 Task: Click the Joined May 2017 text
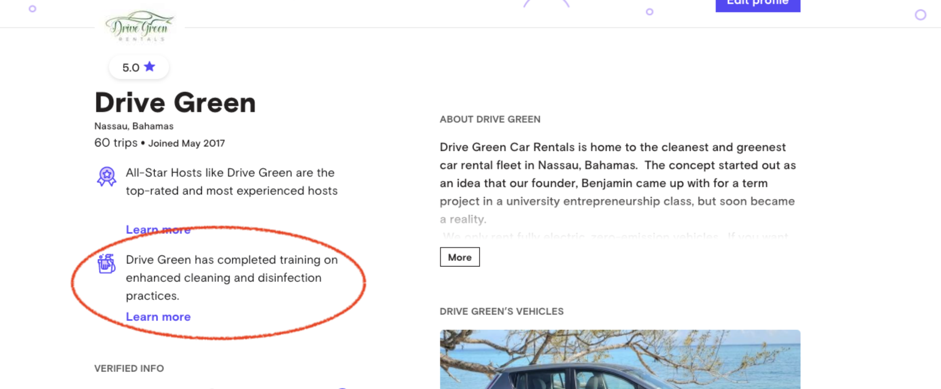pos(187,143)
